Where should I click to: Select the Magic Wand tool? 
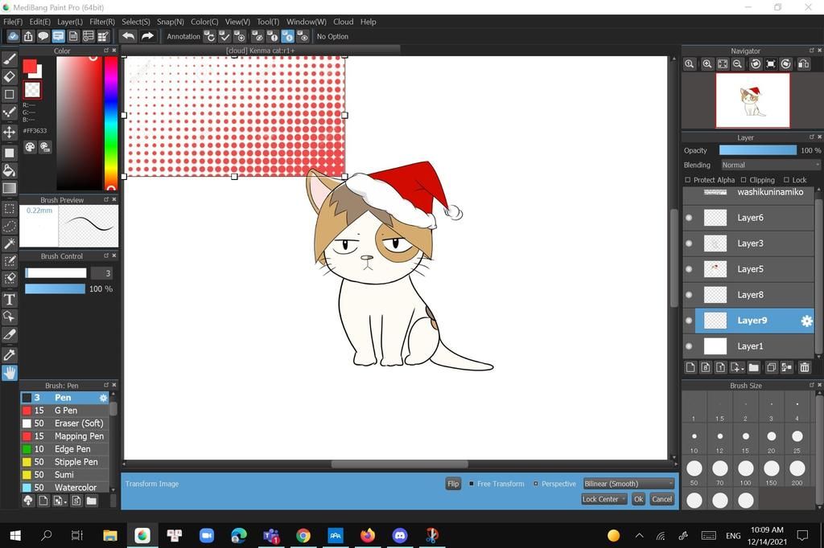click(x=10, y=243)
